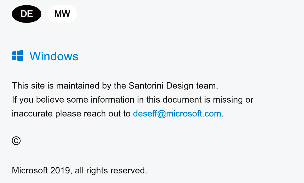Click the copyright symbol
304x183 pixels.
tap(16, 141)
